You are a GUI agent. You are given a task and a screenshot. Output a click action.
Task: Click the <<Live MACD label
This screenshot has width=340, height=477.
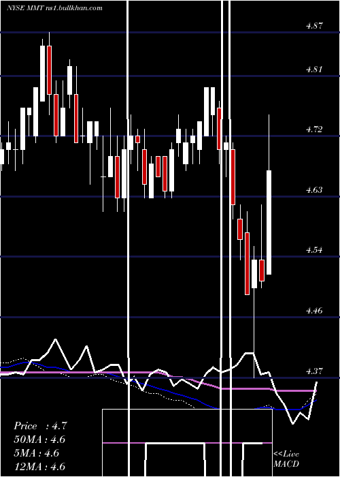pyautogui.click(x=286, y=459)
